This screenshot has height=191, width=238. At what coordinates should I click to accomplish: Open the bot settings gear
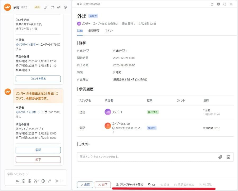point(65,7)
